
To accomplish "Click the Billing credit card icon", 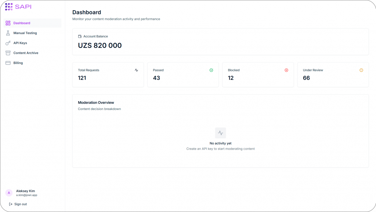I will point(8,63).
